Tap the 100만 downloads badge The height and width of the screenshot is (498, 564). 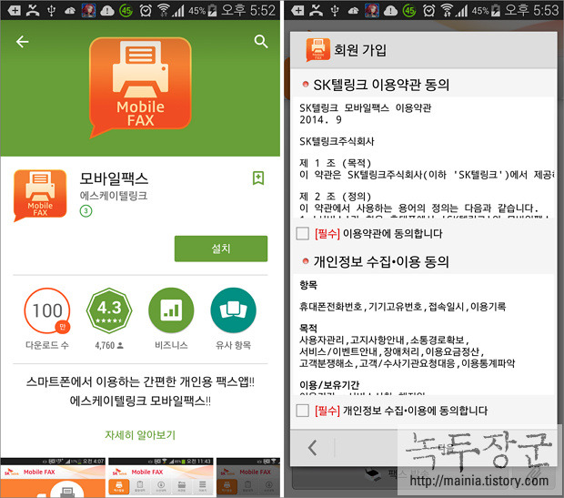coord(47,310)
